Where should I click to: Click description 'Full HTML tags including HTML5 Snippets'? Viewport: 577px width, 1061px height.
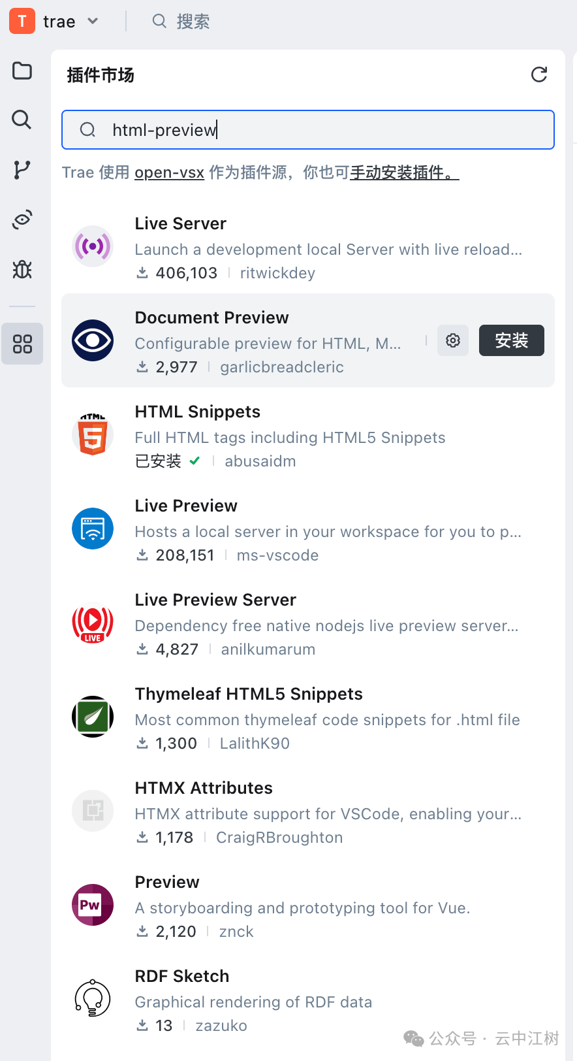pos(290,438)
